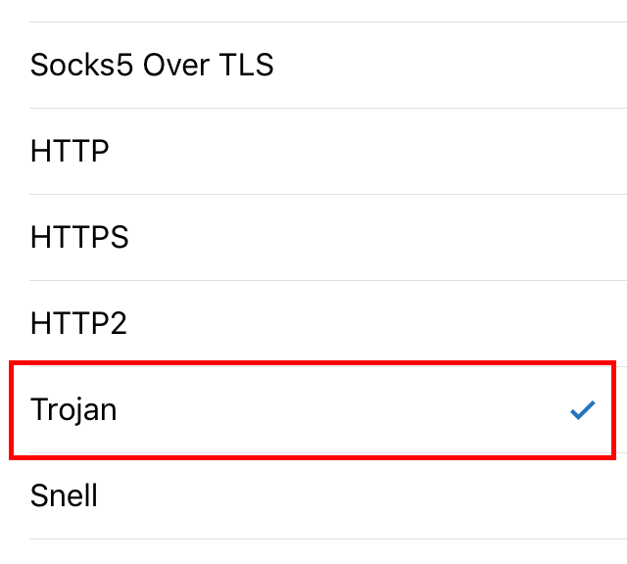627x564 pixels.
Task: Click the row directly below Trojan
Action: click(313, 495)
